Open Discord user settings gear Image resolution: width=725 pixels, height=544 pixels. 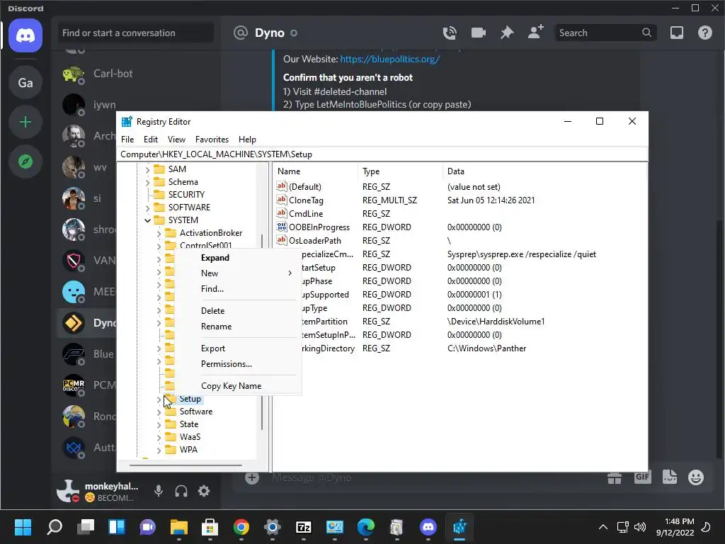(204, 491)
